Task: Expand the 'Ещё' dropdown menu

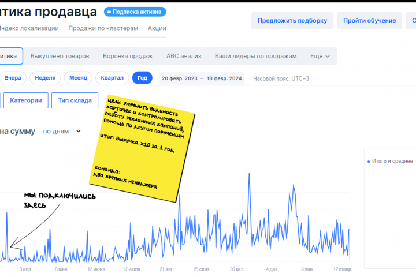Action: point(320,56)
